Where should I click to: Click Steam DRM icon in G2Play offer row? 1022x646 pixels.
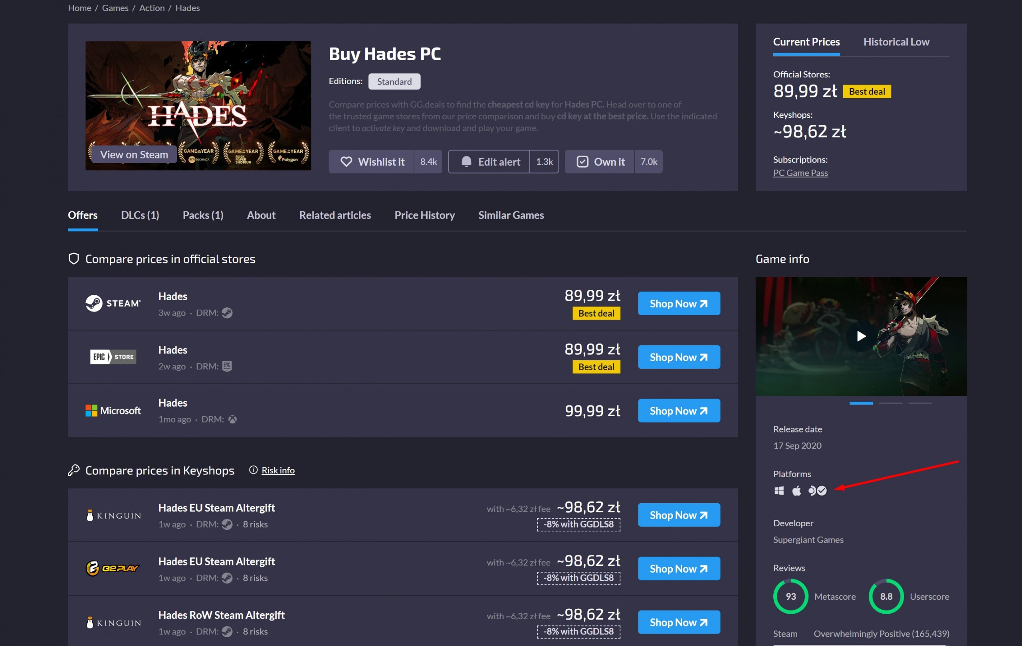tap(227, 578)
